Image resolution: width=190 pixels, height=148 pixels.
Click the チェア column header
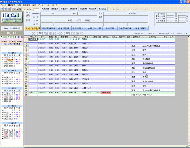click(87, 37)
